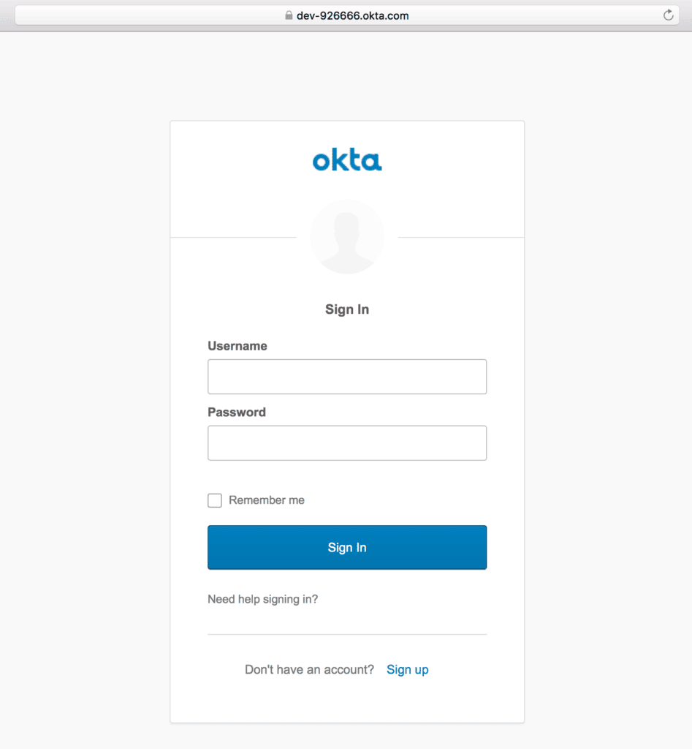Click the Okta logo
Screen dimensions: 692x749
[x=347, y=160]
